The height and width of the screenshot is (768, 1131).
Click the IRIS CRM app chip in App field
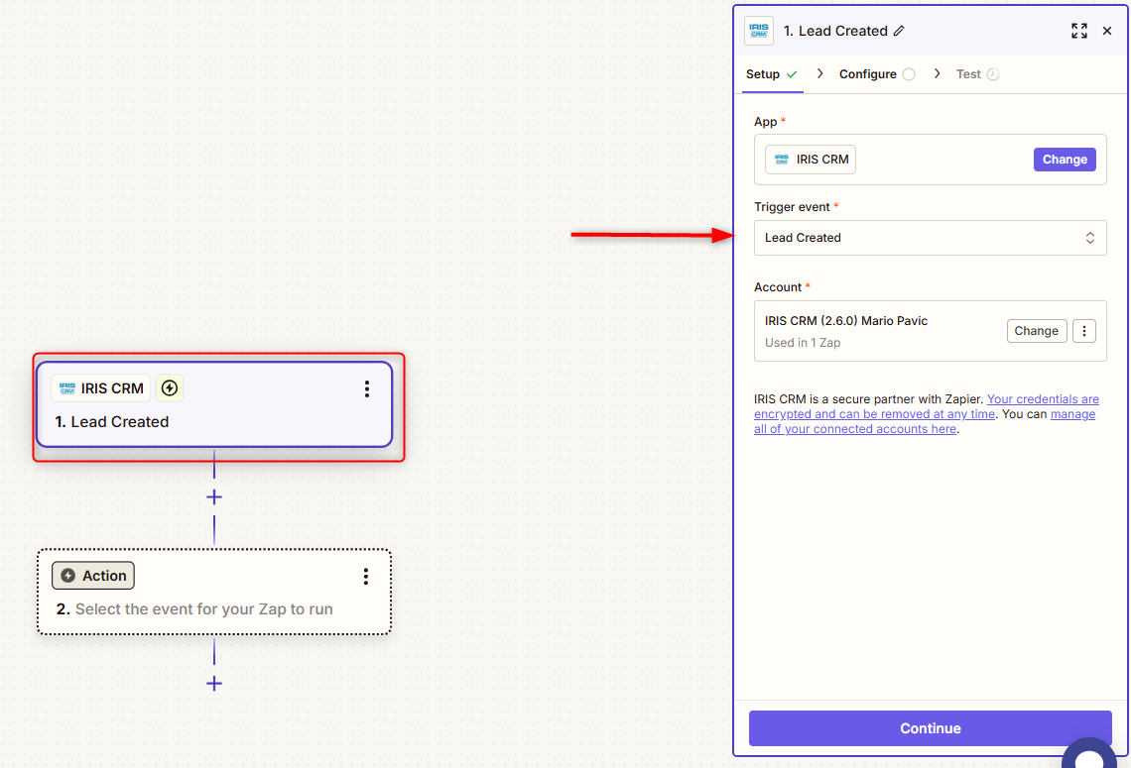coord(811,160)
